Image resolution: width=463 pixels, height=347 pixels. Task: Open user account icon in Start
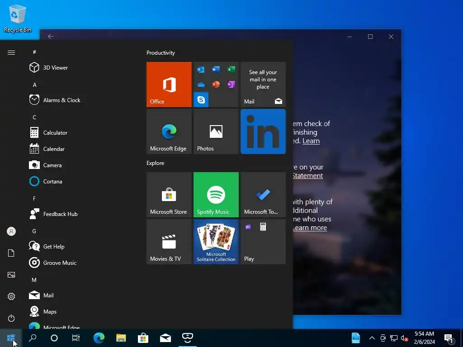[11, 231]
